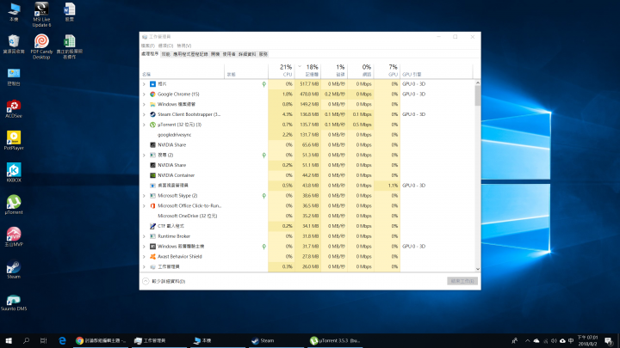This screenshot has width=620, height=348.
Task: Switch to µTorrent 3.5.3 taskbar button
Action: click(x=335, y=340)
